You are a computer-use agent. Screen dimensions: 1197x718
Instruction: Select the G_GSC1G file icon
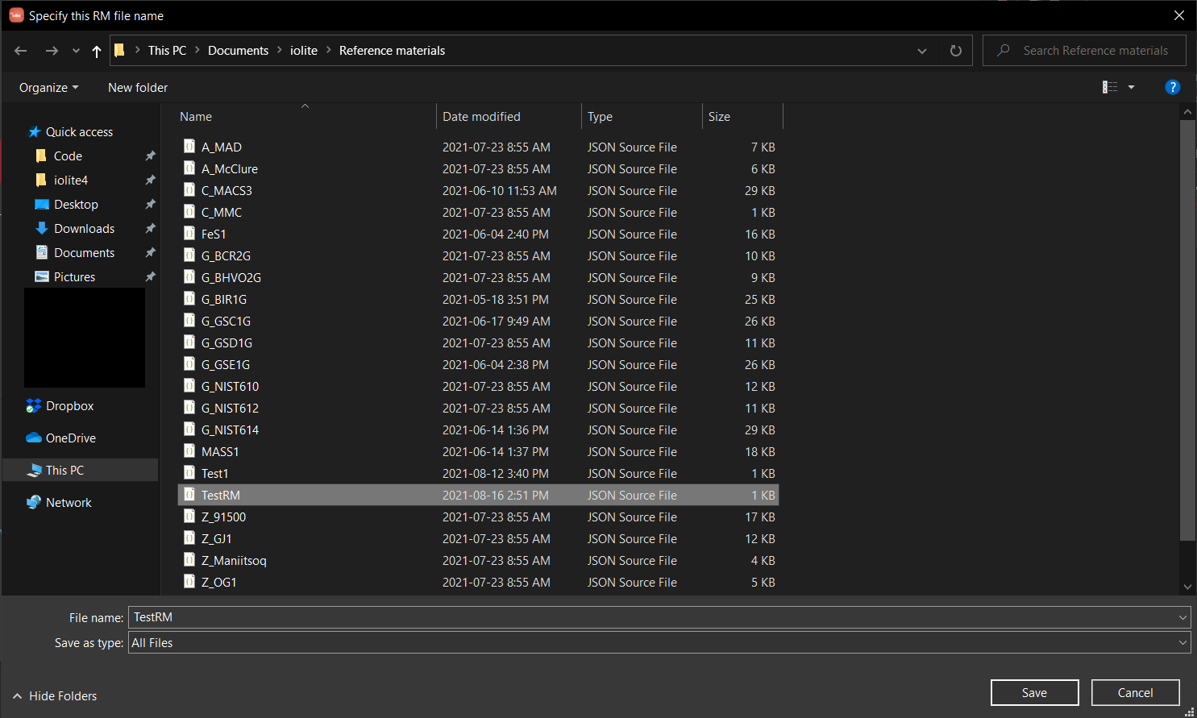(x=189, y=320)
